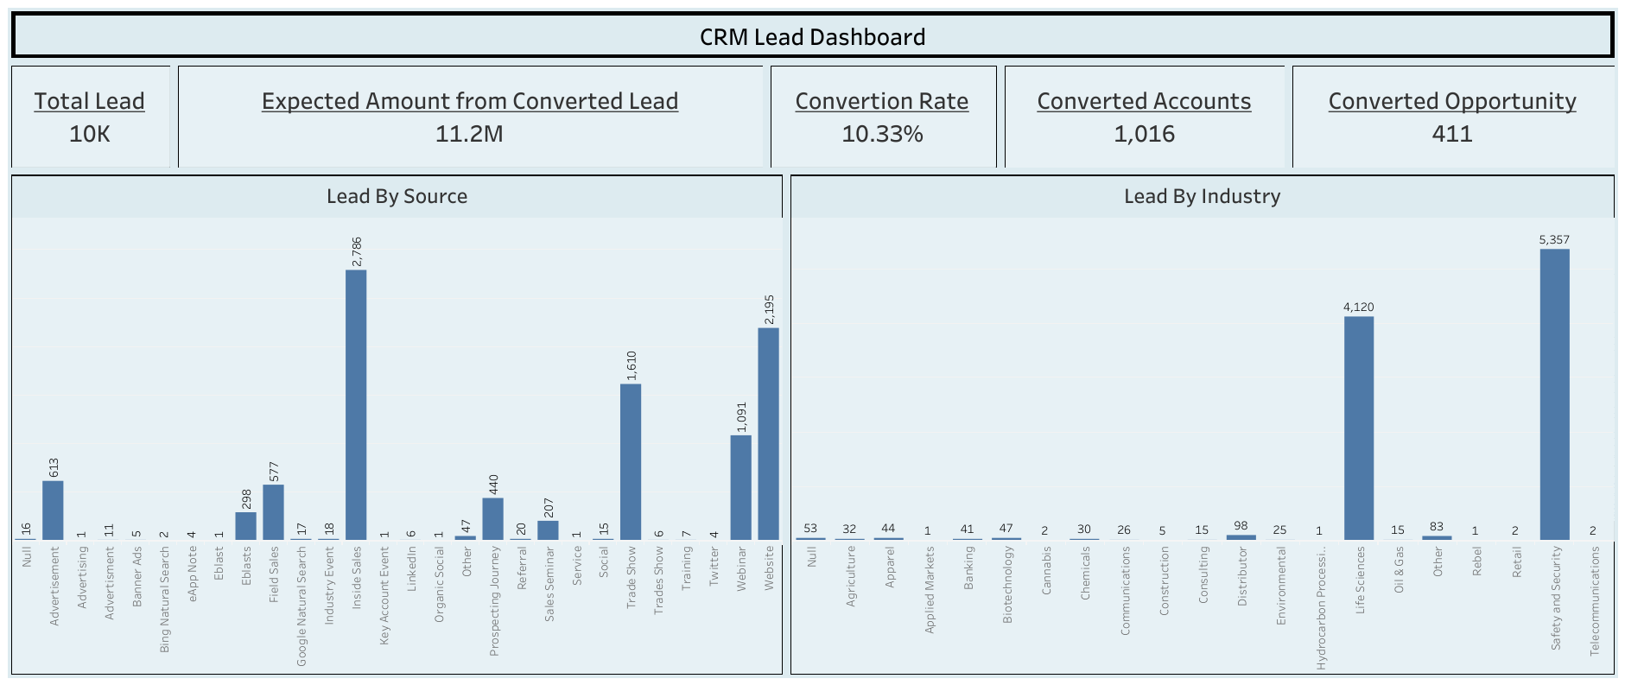Select the Webinar source bar
The height and width of the screenshot is (685, 1625).
point(740,487)
